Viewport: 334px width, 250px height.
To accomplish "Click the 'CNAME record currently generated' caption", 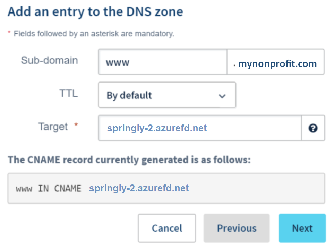I will (129, 160).
